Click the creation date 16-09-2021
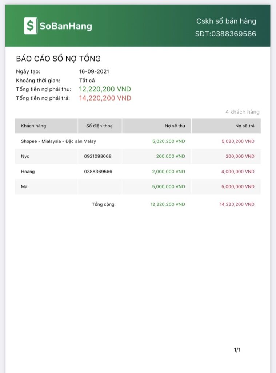The height and width of the screenshot is (373, 276). pos(94,71)
